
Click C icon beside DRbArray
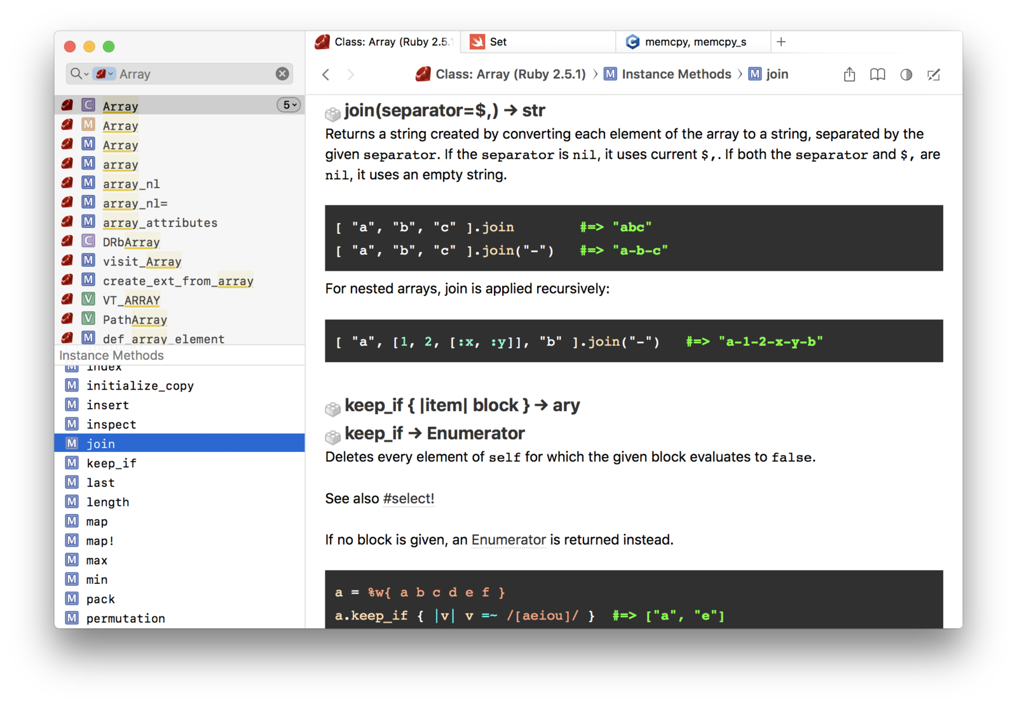pyautogui.click(x=88, y=241)
